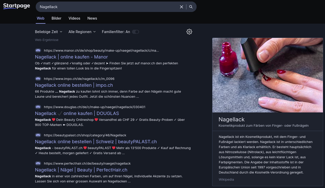This screenshot has height=188, width=325.
Task: Click the Wikipedia source link
Action: [226, 179]
